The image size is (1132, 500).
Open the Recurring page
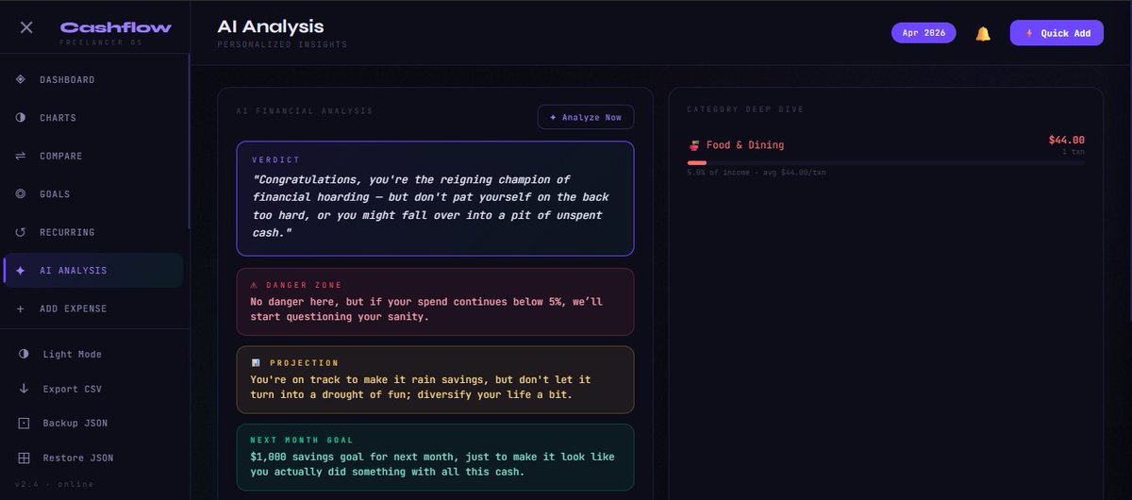[x=92, y=232]
